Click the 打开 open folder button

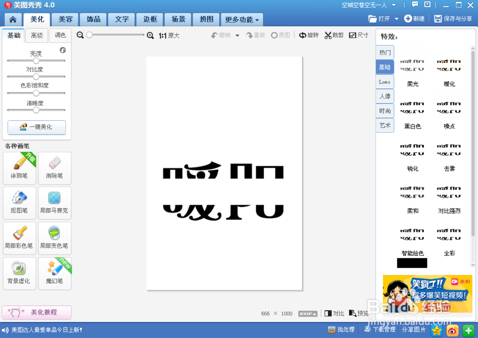click(x=379, y=19)
